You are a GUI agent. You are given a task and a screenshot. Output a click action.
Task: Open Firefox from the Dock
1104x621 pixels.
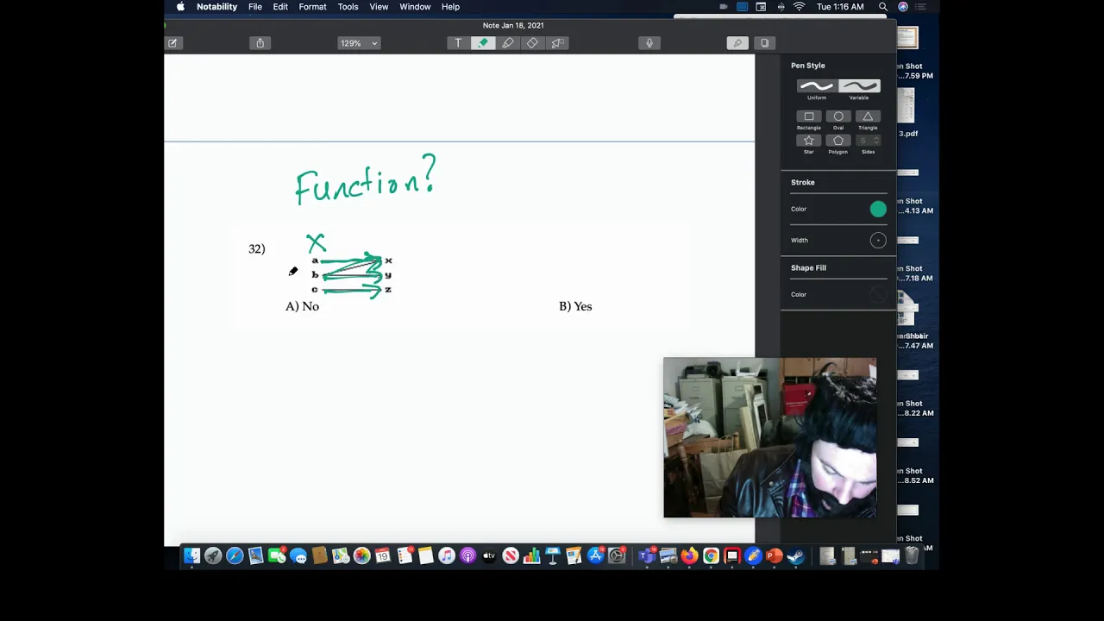click(x=689, y=556)
